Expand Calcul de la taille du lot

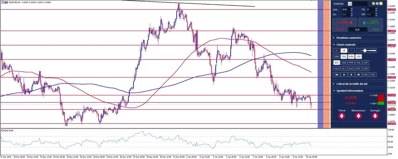click(359, 84)
